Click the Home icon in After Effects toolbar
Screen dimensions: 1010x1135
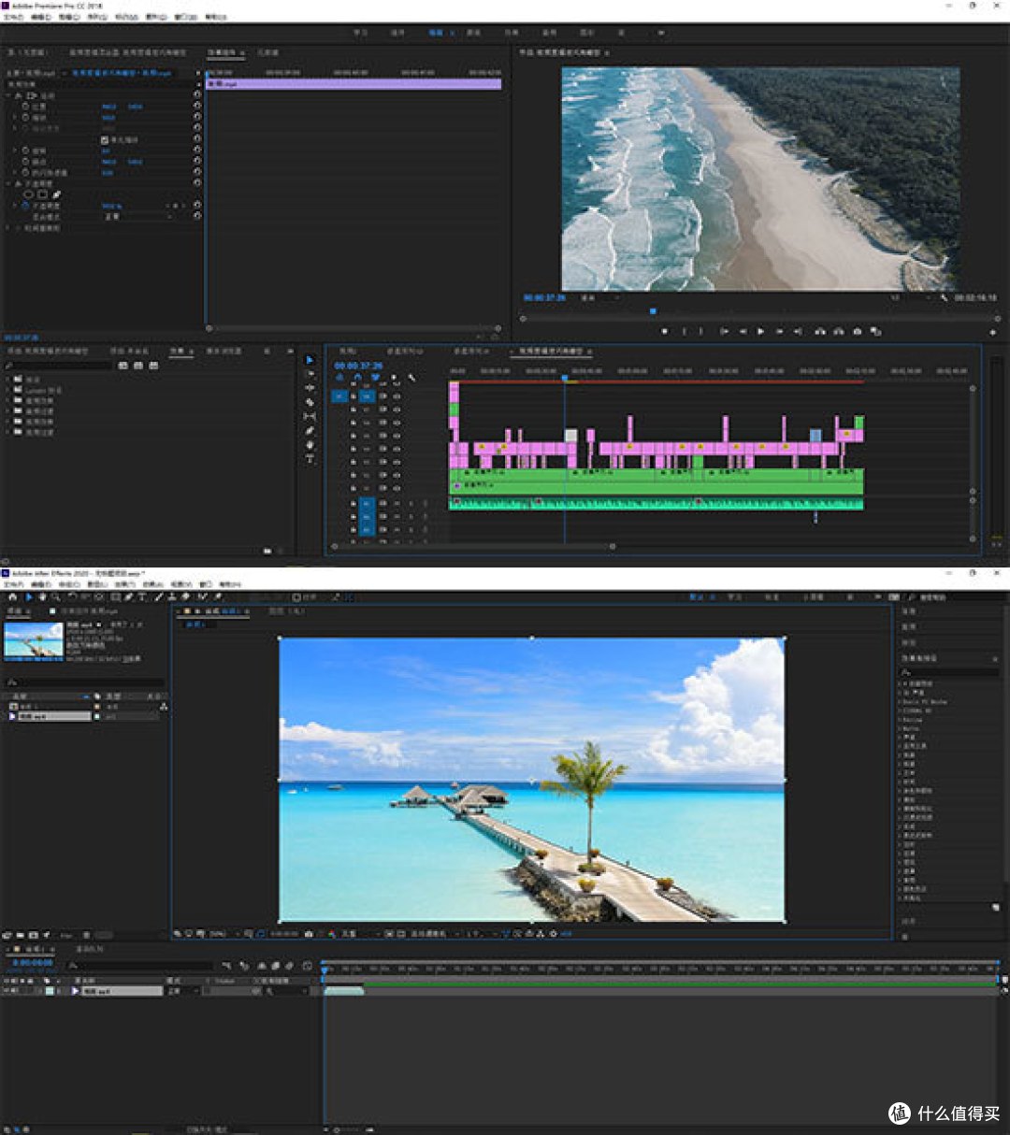coord(13,596)
